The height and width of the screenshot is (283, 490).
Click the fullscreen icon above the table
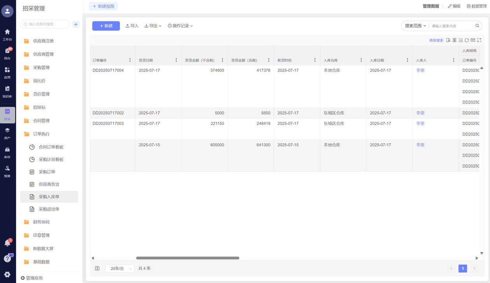coord(479,40)
